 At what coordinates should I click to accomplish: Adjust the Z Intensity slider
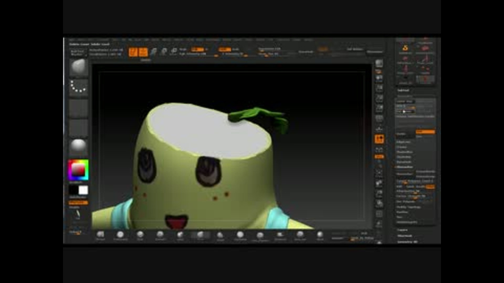235,54
